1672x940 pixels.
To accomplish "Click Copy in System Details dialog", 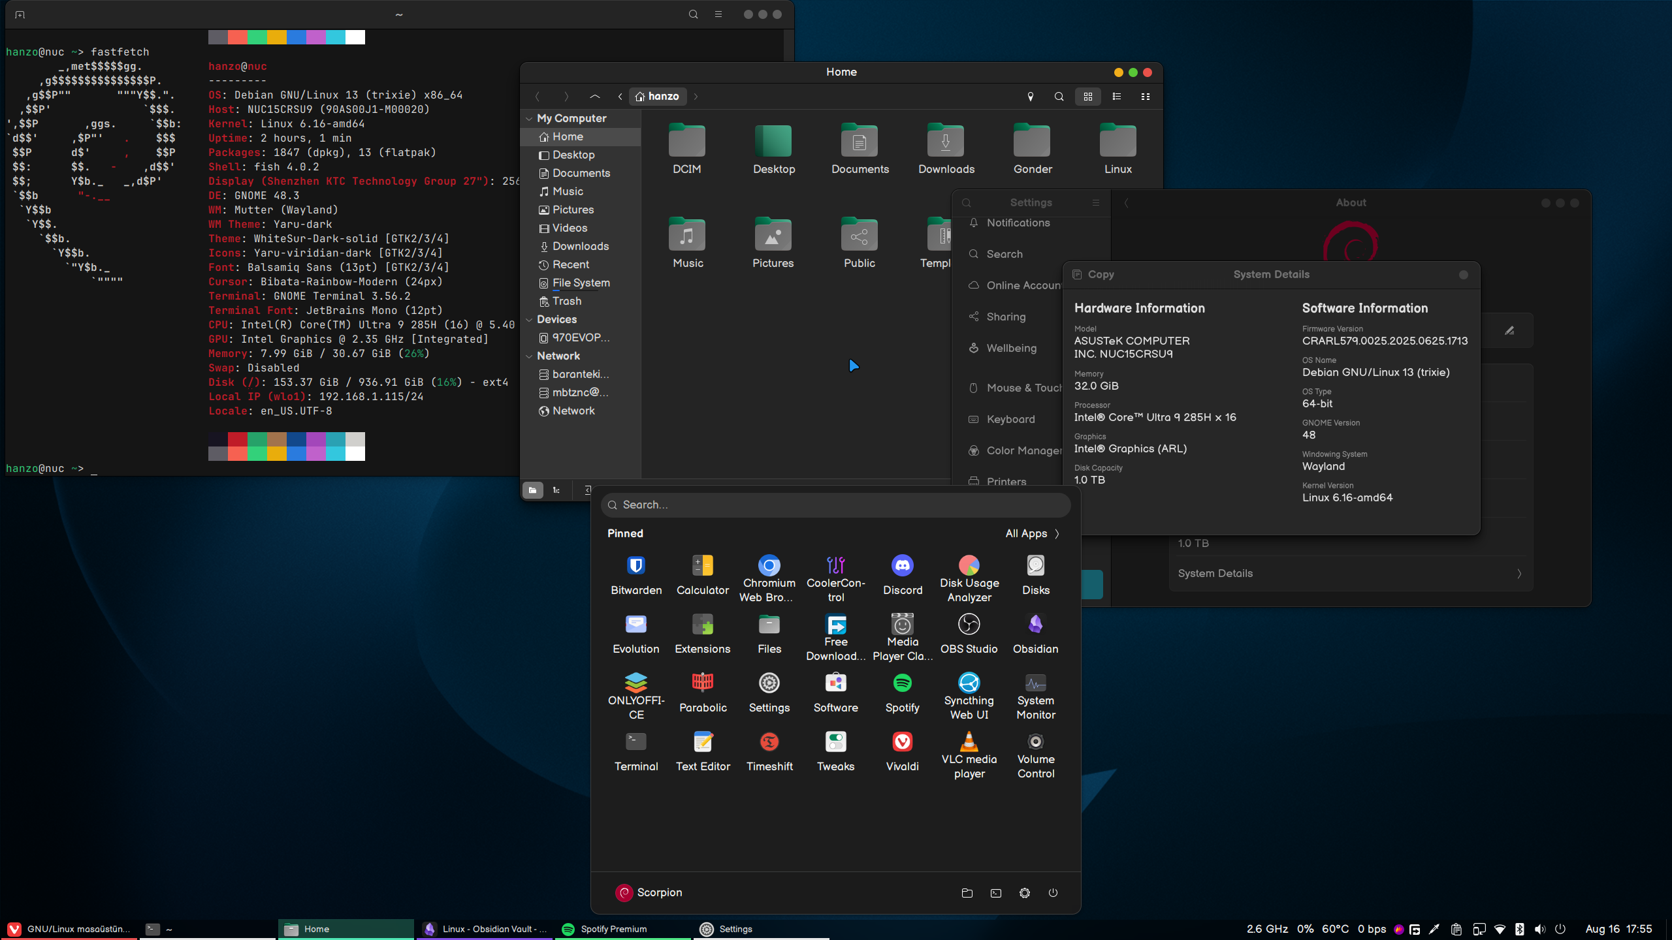I will [x=1094, y=275].
